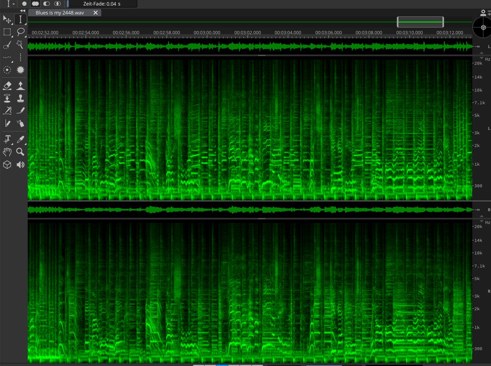Set selection mode to Subtract
Image resolution: width=491 pixels, height=366 pixels.
[46, 3]
